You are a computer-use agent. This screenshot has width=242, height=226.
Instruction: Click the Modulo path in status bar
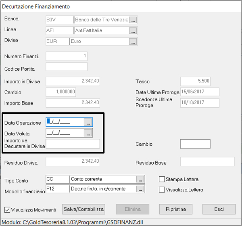[x=72, y=222]
